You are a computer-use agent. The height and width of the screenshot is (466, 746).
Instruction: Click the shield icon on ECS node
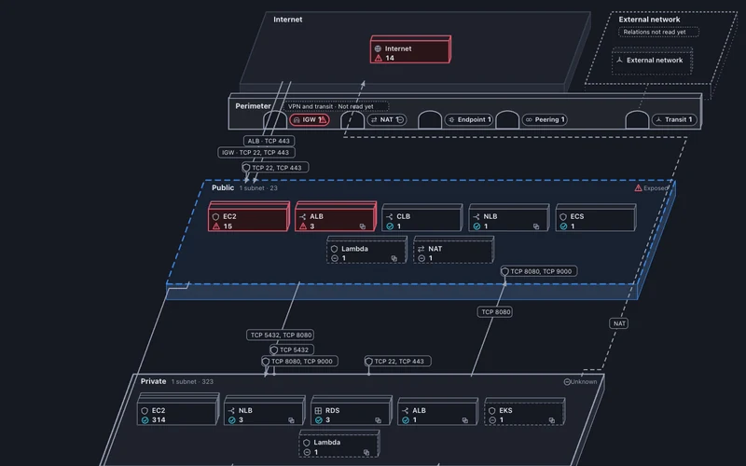point(563,216)
